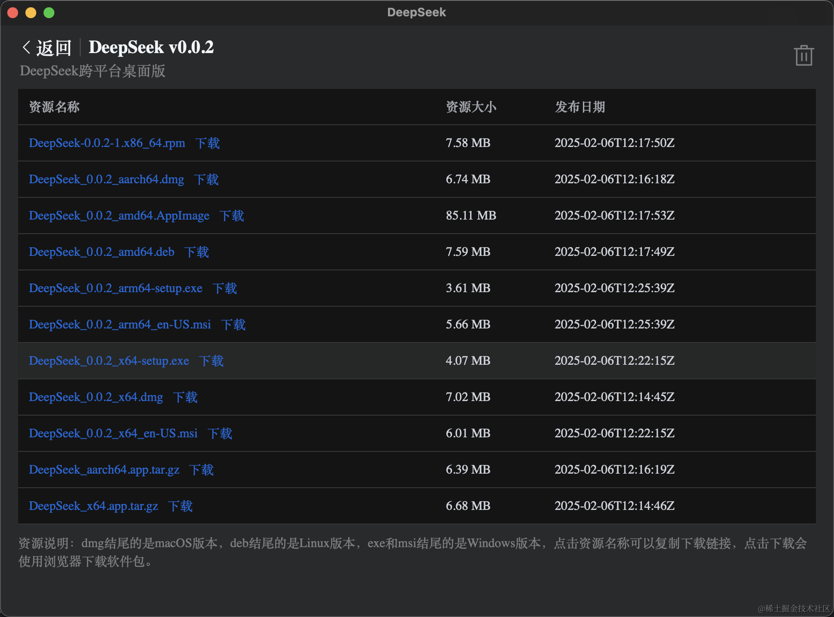Copy link for DeepSeek_0.0.2_amd64.AppImage
This screenshot has height=617, width=834.
pyautogui.click(x=119, y=215)
